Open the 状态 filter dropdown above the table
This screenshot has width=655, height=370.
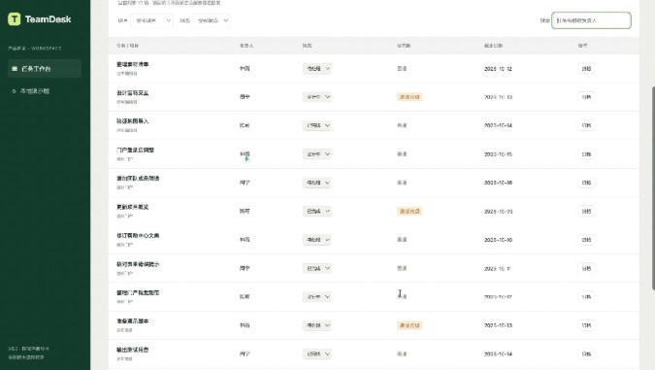211,20
